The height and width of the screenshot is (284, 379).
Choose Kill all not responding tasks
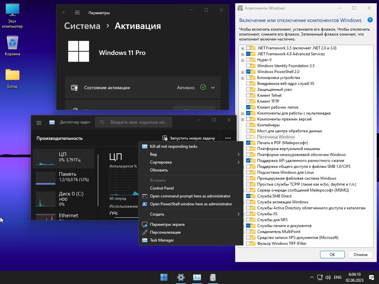pyautogui.click(x=173, y=146)
